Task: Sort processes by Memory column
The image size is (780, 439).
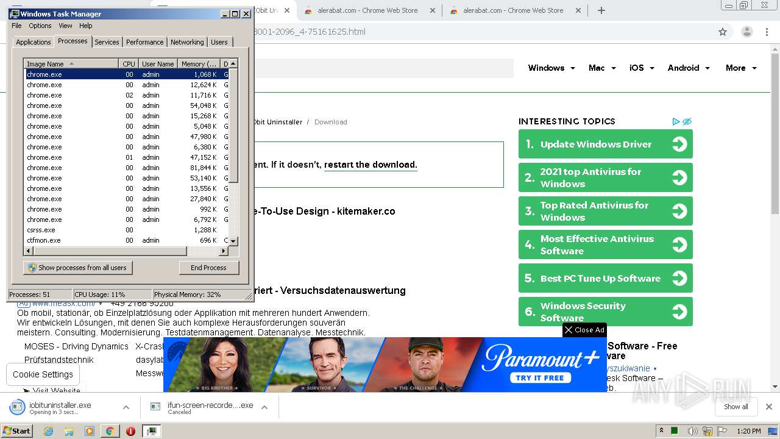Action: click(199, 64)
